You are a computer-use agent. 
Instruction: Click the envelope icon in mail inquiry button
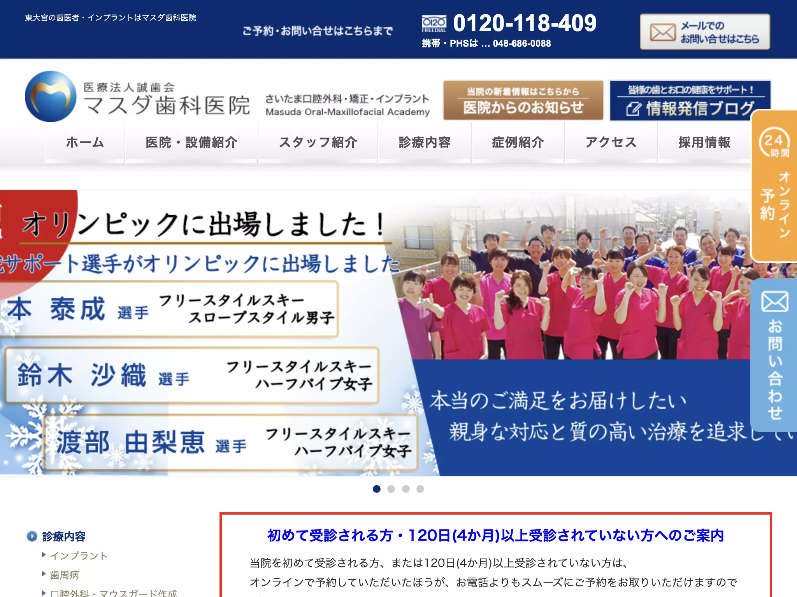click(662, 32)
